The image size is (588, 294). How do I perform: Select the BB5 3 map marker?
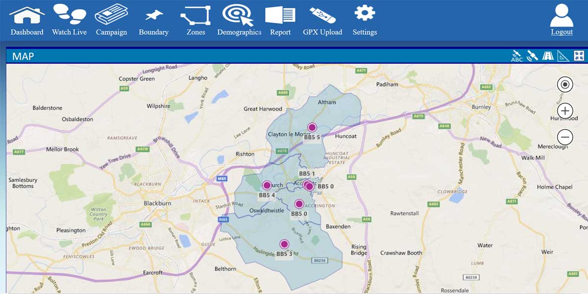[x=284, y=244]
